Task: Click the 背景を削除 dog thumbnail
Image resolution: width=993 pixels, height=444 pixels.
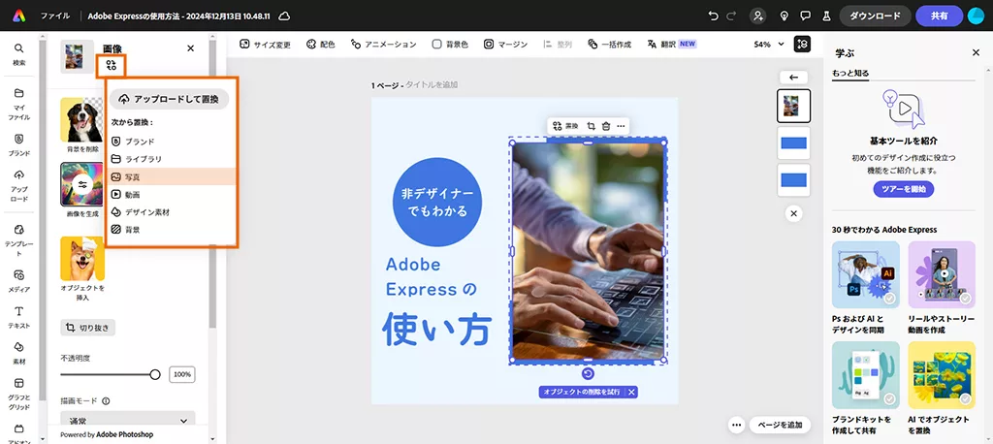Action: coord(82,119)
